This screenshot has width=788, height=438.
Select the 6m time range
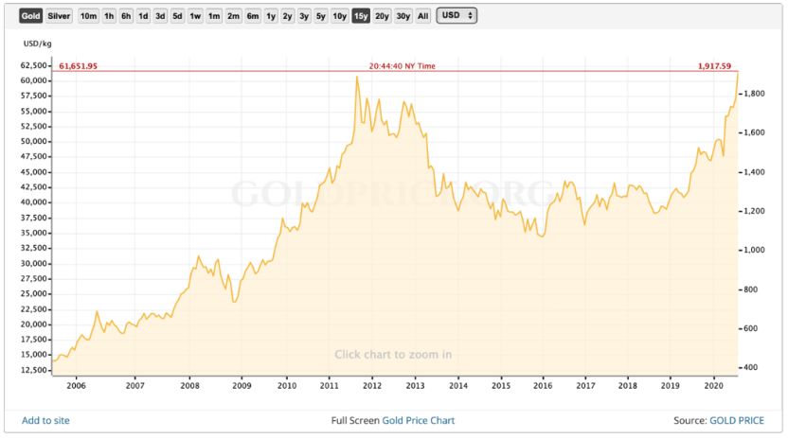tap(253, 16)
